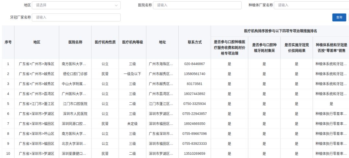Viewport: 349px width, 158px height.
Task: Click the 牙冠厂家名称 input field
Action: (x=76, y=17)
